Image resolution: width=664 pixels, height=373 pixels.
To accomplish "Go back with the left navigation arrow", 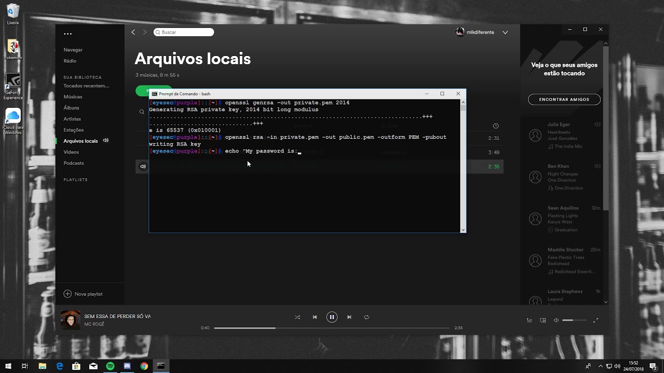I will (x=133, y=32).
